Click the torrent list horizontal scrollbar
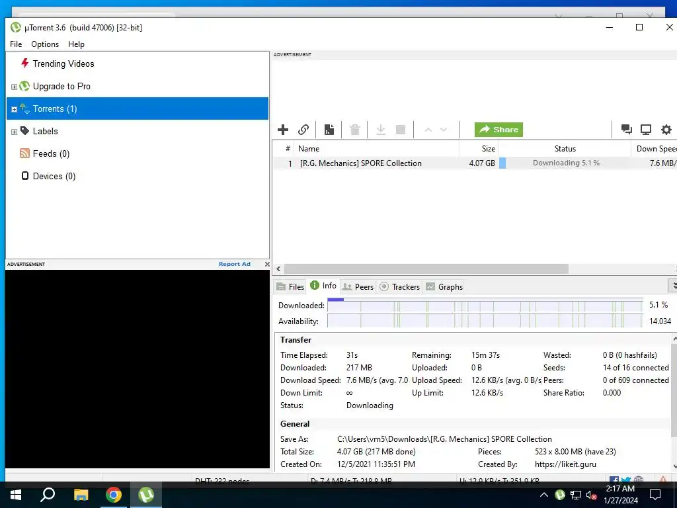This screenshot has width=677, height=508. (426, 269)
